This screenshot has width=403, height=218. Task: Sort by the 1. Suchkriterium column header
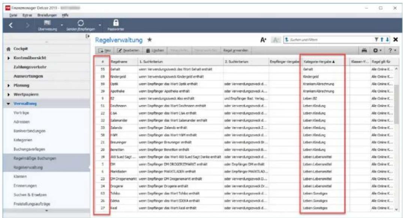click(x=181, y=62)
